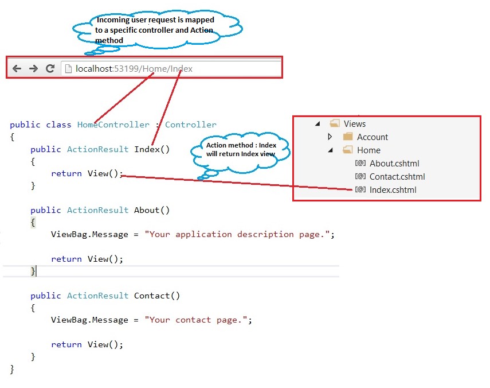Click the browser refresh icon

pyautogui.click(x=50, y=67)
